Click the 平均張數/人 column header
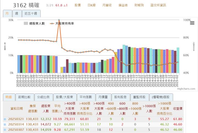Screen dimensions: 198x133 [x=57, y=109]
